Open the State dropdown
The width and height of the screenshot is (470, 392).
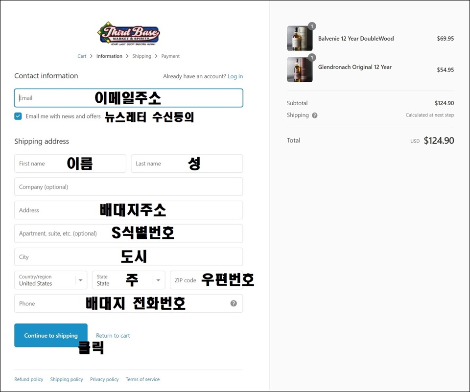pyautogui.click(x=128, y=280)
